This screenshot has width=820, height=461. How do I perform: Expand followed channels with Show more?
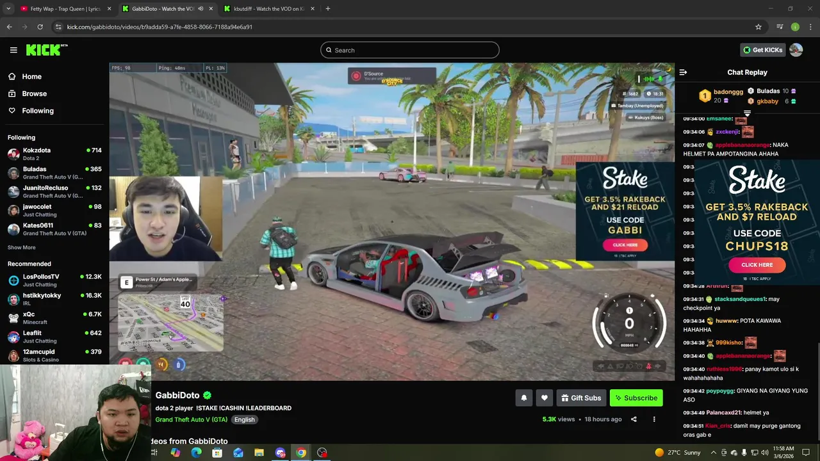pyautogui.click(x=22, y=247)
